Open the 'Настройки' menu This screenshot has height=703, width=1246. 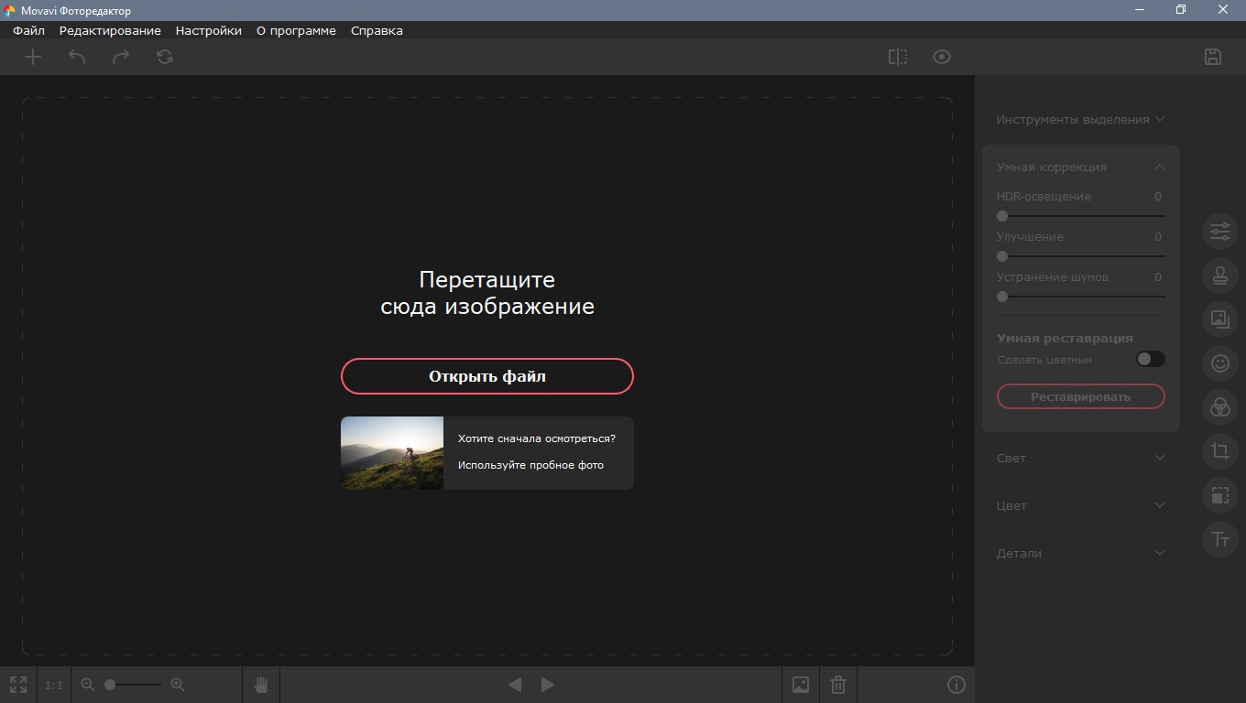tap(208, 30)
